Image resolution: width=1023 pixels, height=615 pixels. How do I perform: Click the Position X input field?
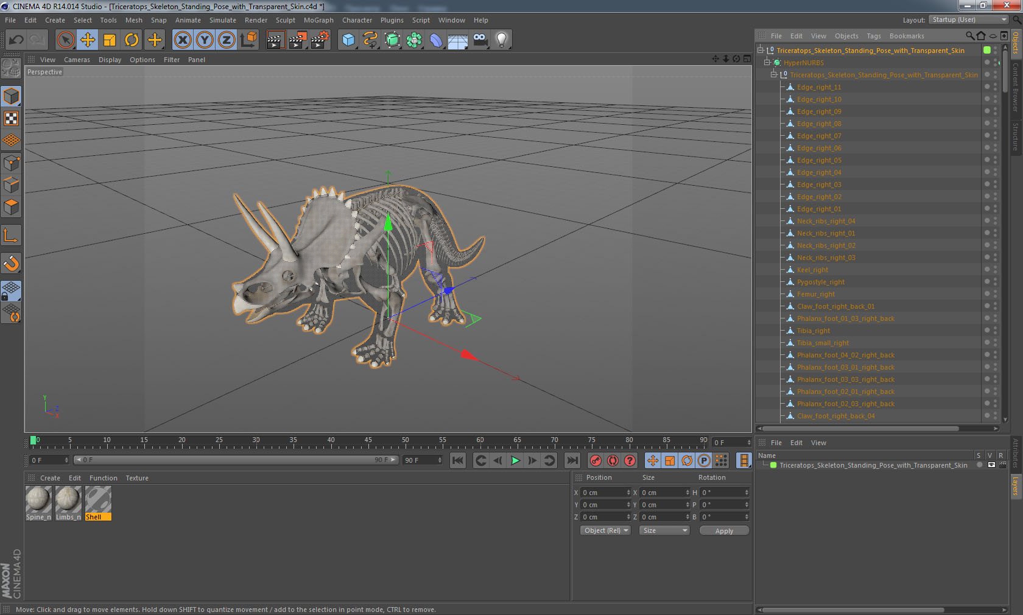tap(606, 493)
